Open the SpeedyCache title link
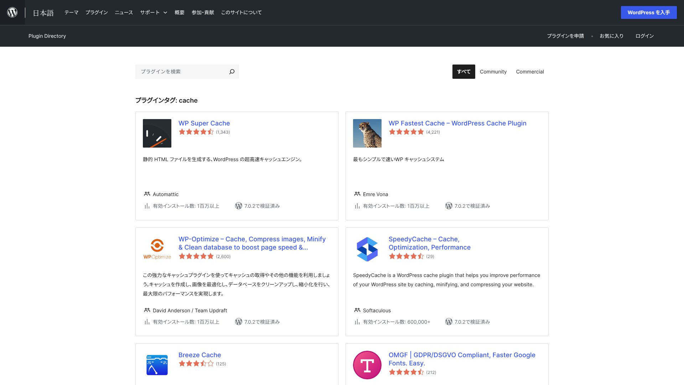This screenshot has width=684, height=385. [429, 243]
